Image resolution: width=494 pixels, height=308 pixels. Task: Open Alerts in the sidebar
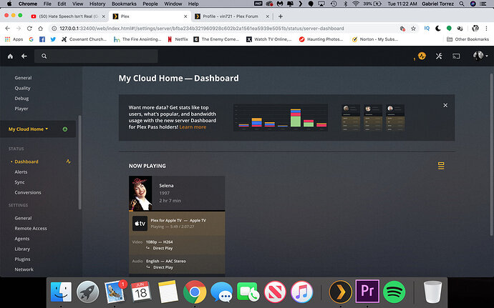click(x=21, y=172)
